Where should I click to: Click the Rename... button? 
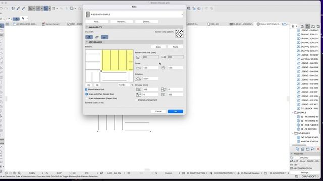pos(122,22)
